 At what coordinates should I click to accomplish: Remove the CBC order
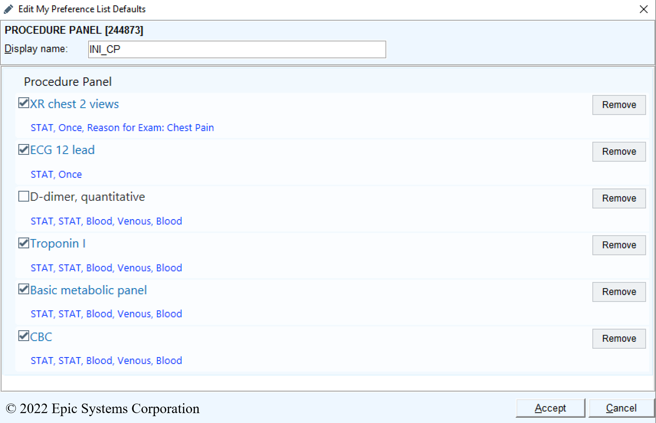(x=618, y=339)
